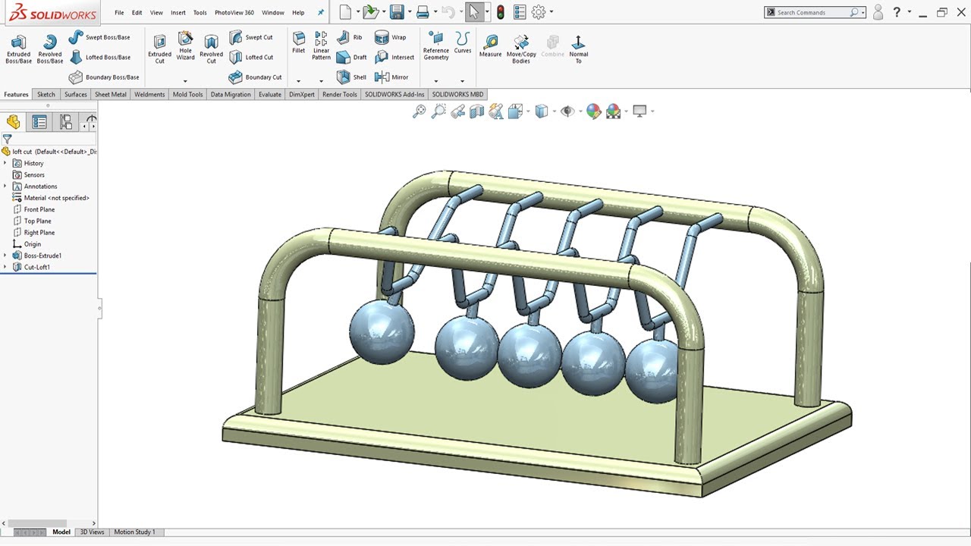Select the Draft tool

point(352,57)
